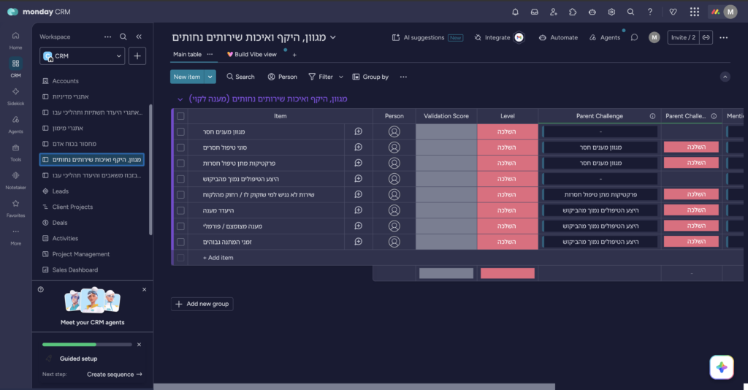Tick the checkbox for היצע הטיפולים נמוך מהביקוש
Screen dimensions: 748x390
tap(180, 179)
